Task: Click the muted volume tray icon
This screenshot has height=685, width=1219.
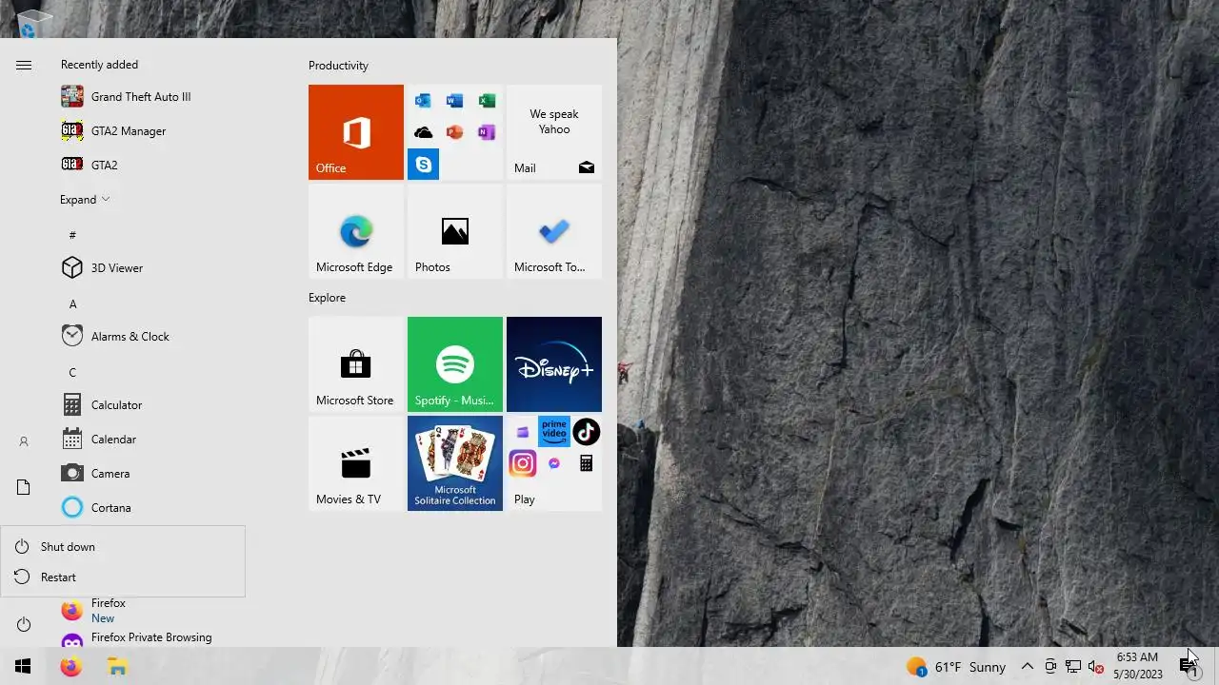Action: (x=1096, y=667)
